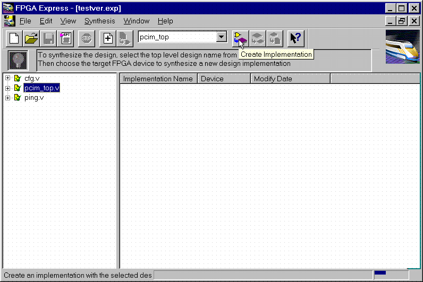Maximize the FPGA Express application window

point(402,8)
